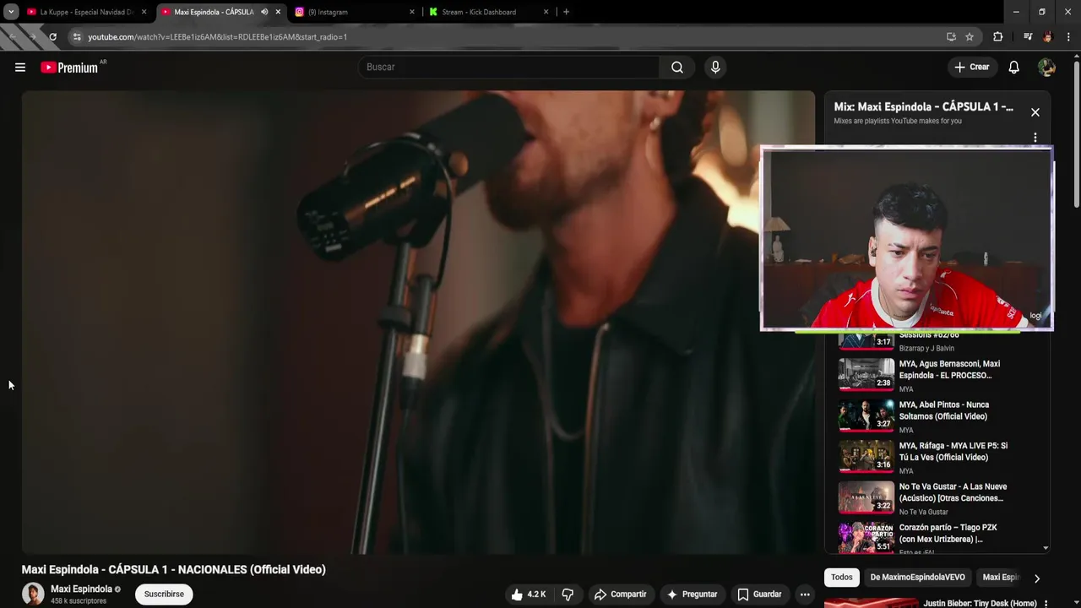Switch to Stream - Kick Dashboard tab
The image size is (1081, 608).
(x=488, y=12)
